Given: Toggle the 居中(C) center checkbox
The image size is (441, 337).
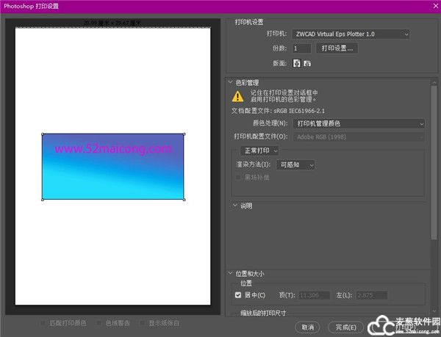Looking at the screenshot, I should [238, 295].
